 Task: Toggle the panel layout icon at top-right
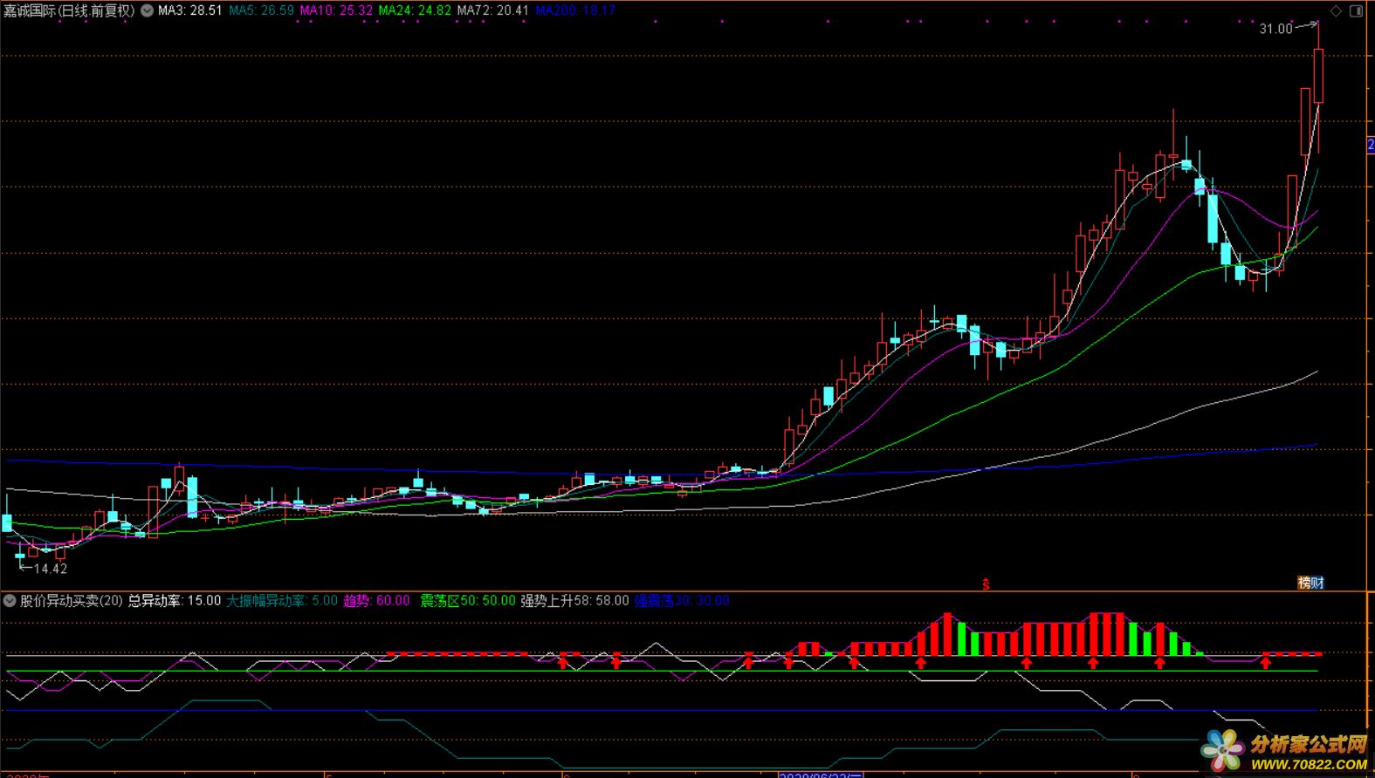(x=1357, y=10)
